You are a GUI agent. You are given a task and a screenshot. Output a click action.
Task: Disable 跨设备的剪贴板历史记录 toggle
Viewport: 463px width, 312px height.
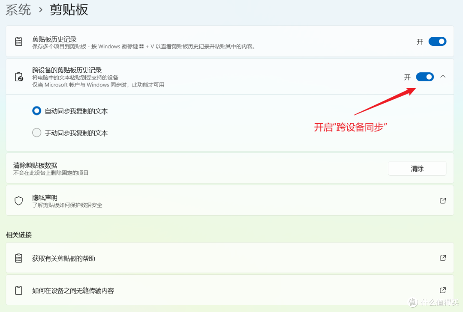[x=424, y=77]
